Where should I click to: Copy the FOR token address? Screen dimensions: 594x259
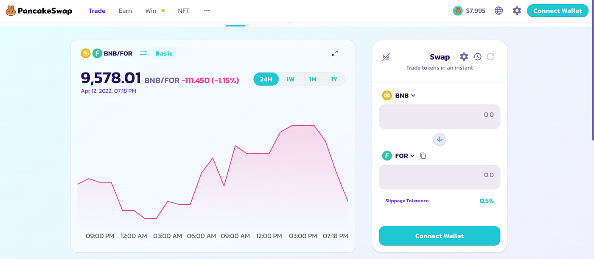423,156
